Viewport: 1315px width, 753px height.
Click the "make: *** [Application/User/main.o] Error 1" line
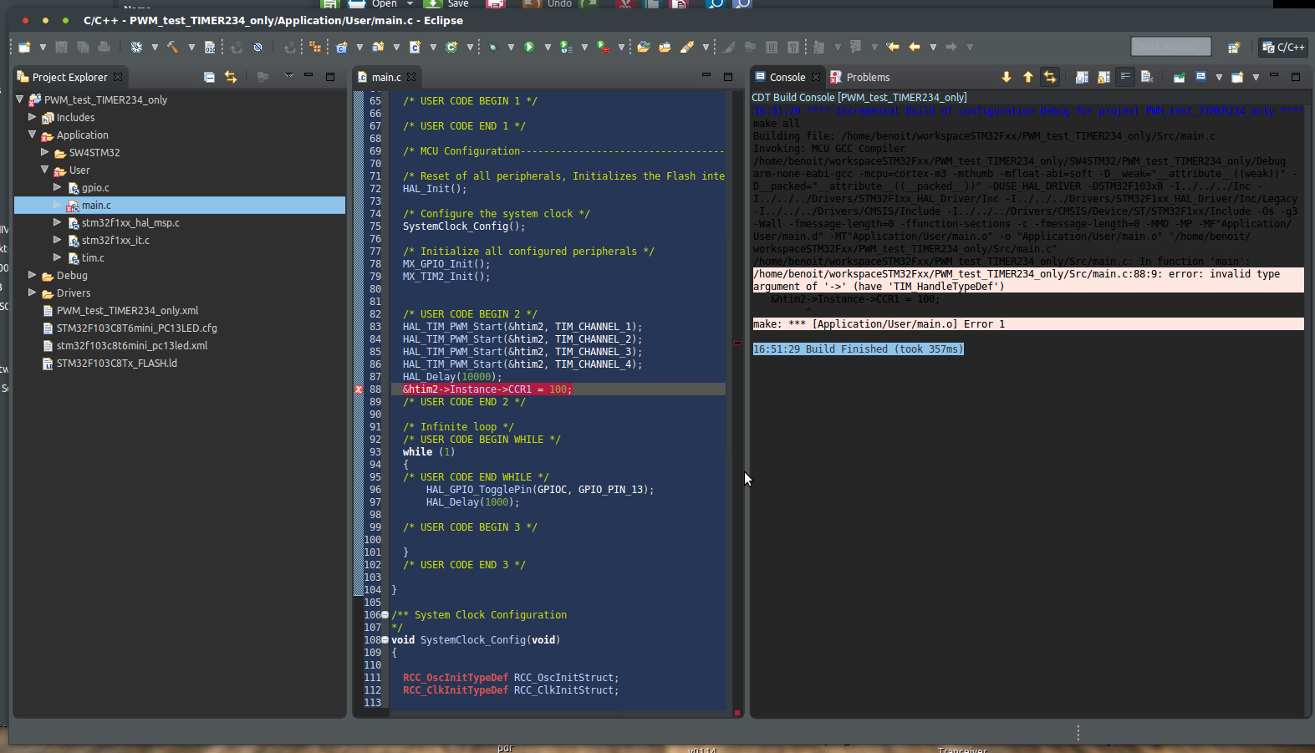(879, 323)
